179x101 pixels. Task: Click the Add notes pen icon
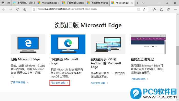161,9
